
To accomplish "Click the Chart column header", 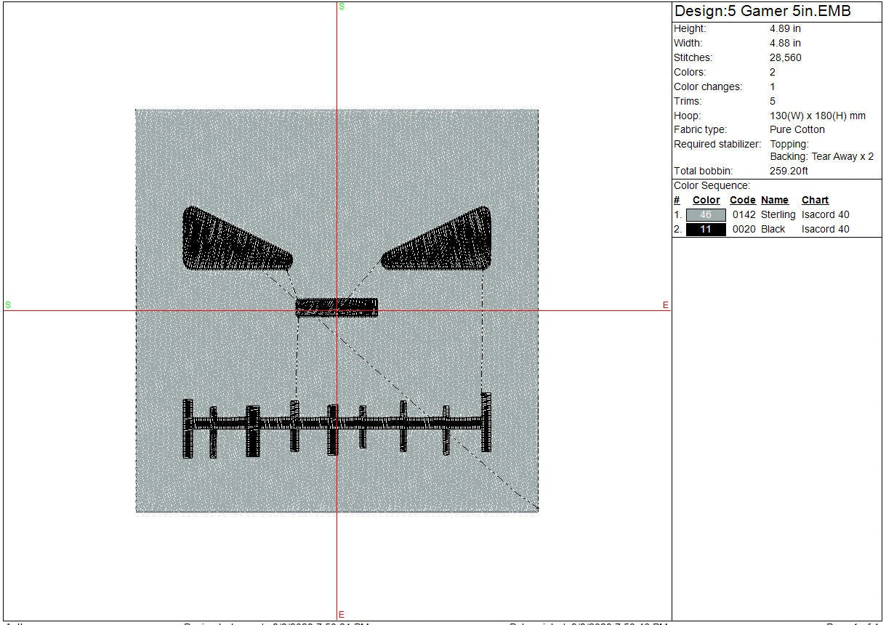I will [815, 201].
